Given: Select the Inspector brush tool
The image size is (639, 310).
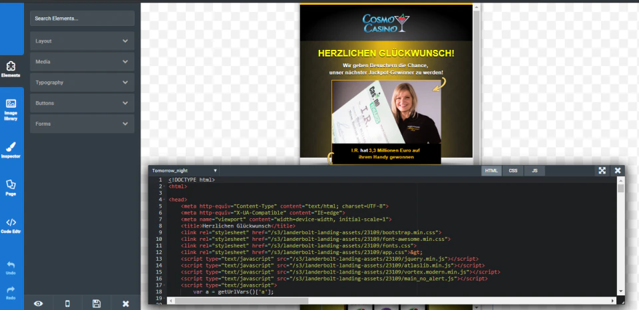Looking at the screenshot, I should pyautogui.click(x=11, y=149).
